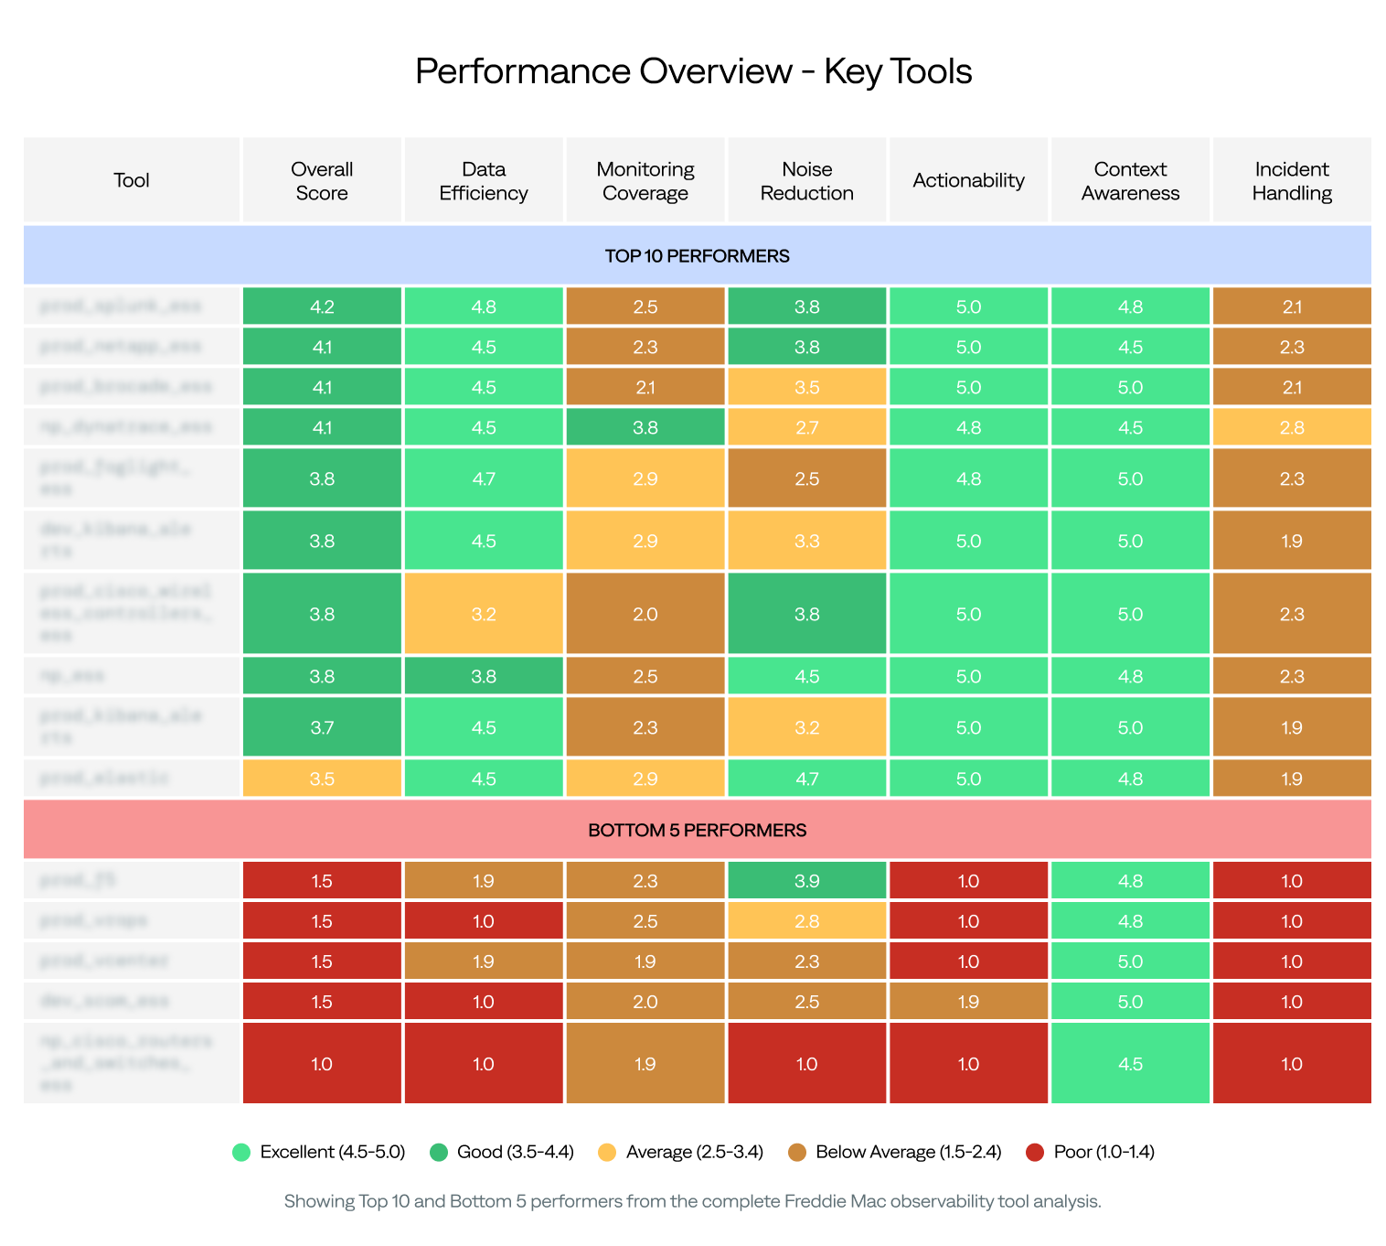Viewport: 1386px width, 1246px height.
Task: Click the Monitoring Coverage column header
Action: point(645,180)
